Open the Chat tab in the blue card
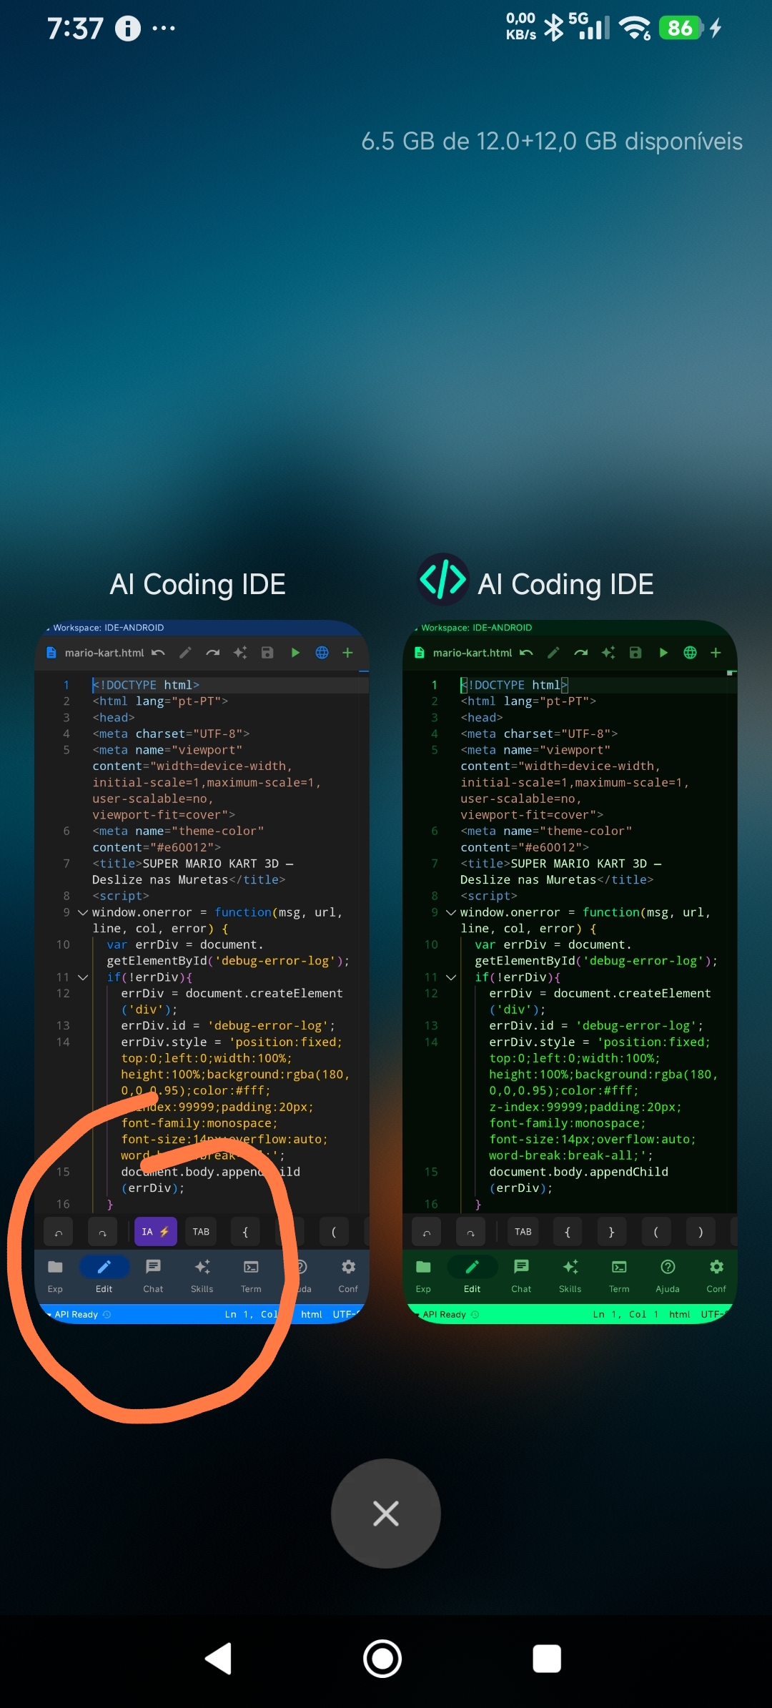 tap(153, 1275)
